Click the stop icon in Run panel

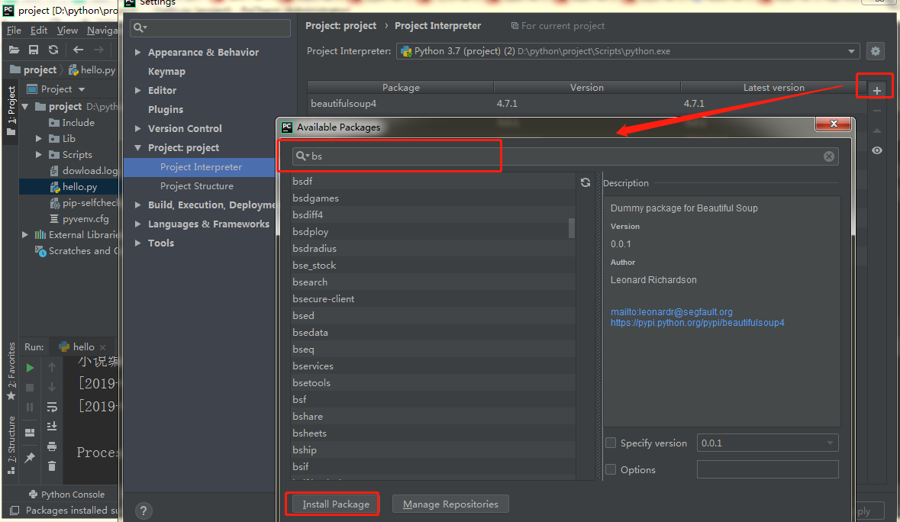pos(30,388)
